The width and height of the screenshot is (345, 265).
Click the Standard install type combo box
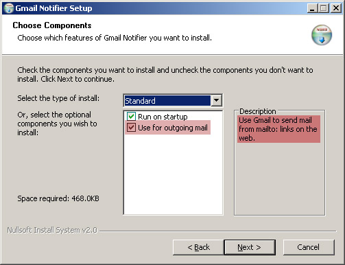tap(173, 100)
